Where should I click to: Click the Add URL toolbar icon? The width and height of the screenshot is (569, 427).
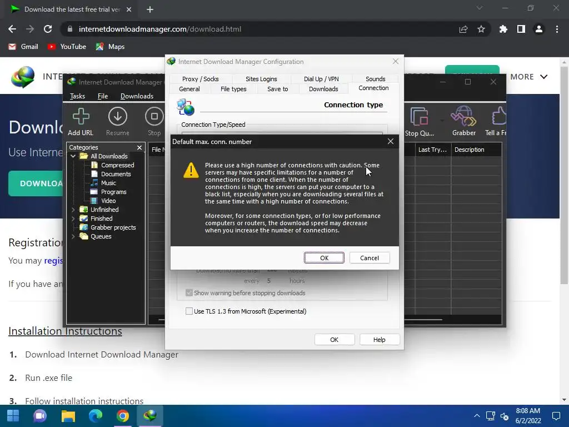pyautogui.click(x=81, y=122)
